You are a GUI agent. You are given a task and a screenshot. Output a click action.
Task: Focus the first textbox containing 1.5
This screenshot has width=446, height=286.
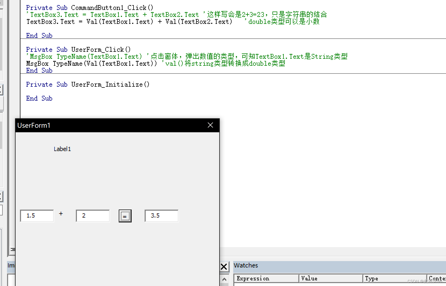(37, 216)
